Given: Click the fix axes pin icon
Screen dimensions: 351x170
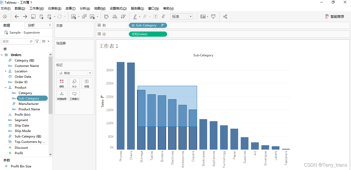Looking at the screenshot, I should [163, 17].
